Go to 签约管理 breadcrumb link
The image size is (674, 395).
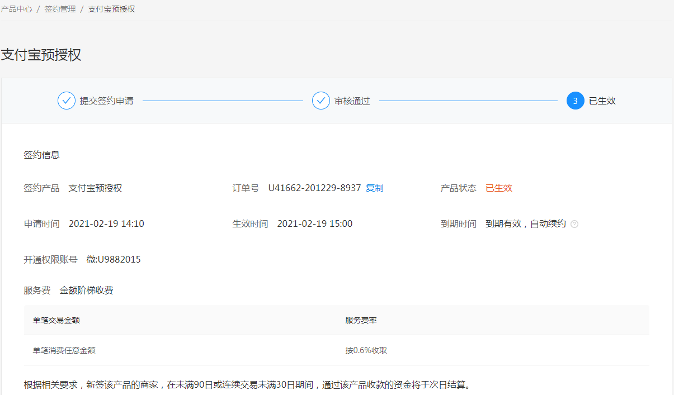60,9
